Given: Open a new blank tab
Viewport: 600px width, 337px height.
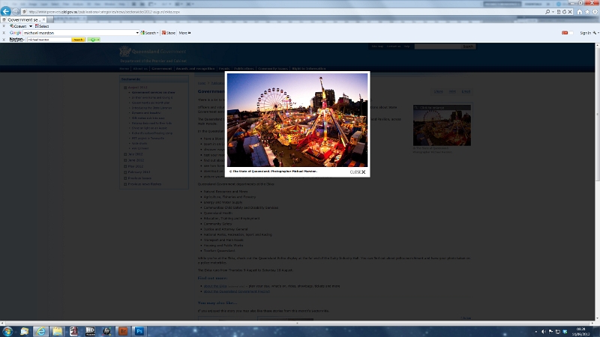Looking at the screenshot, I should tap(52, 19).
